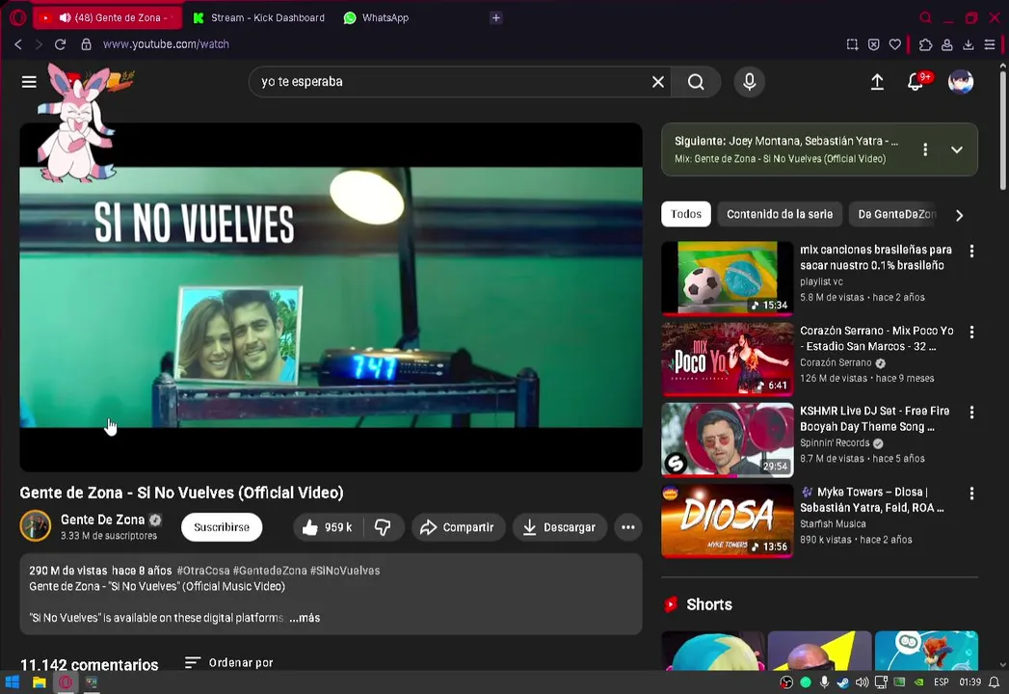Image resolution: width=1009 pixels, height=694 pixels.
Task: Switch to Stream - Kick Dashboard tab
Action: click(x=258, y=17)
